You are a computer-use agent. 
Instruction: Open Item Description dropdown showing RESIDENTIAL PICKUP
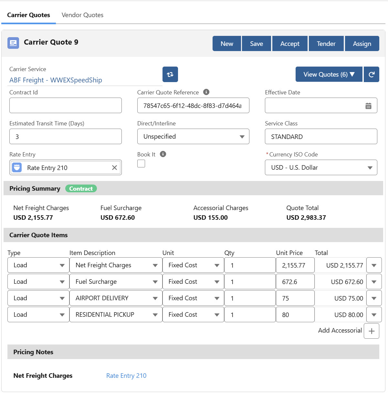click(116, 315)
